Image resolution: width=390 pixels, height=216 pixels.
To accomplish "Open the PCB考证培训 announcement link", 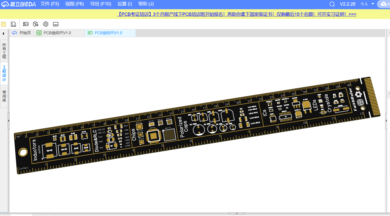I will coord(237,14).
